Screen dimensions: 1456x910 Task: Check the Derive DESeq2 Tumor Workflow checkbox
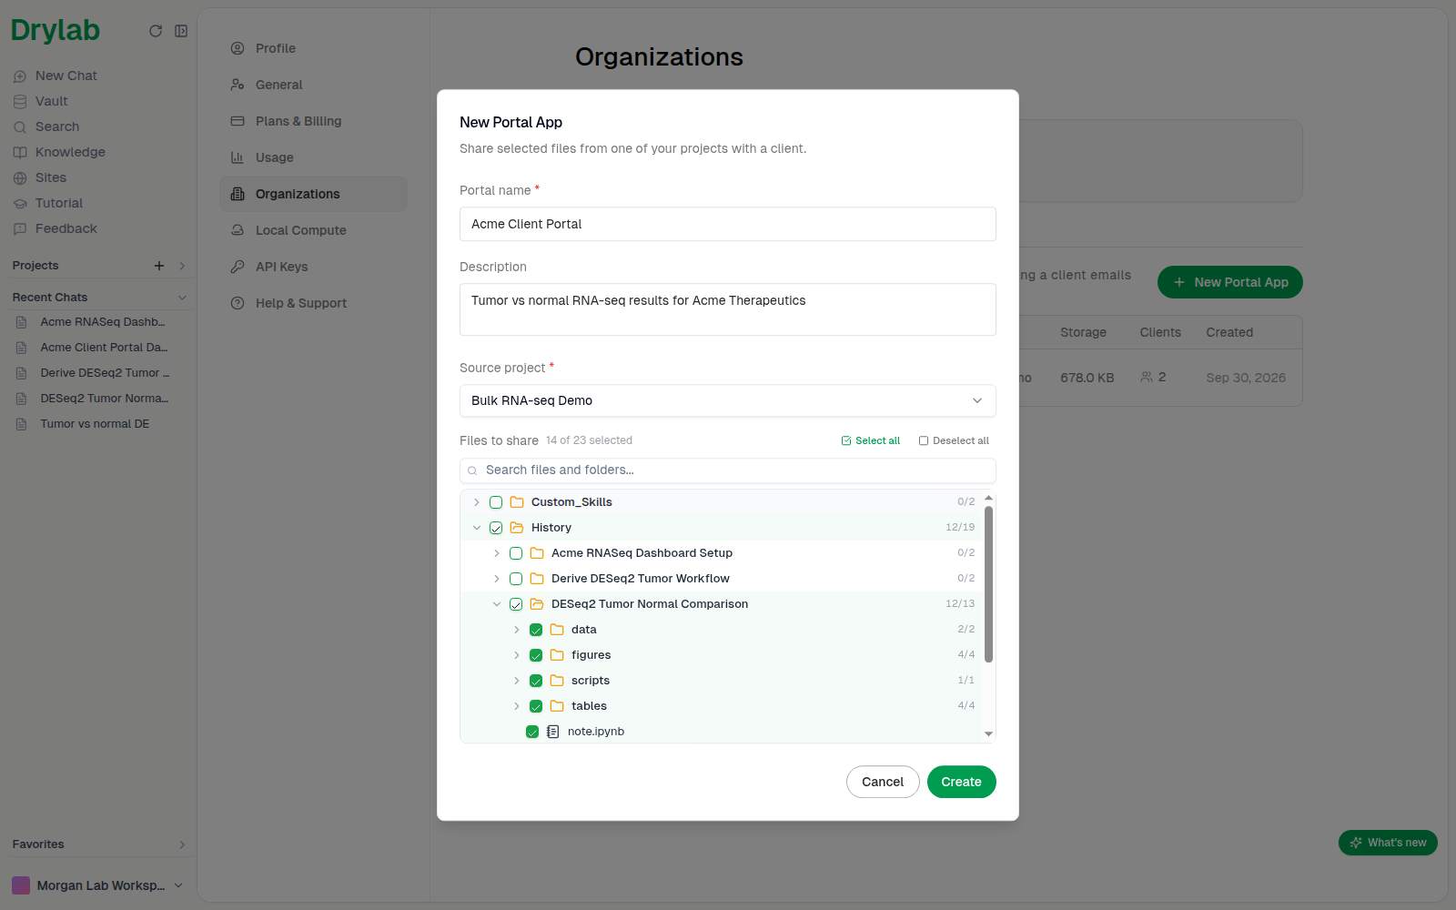pyautogui.click(x=516, y=579)
